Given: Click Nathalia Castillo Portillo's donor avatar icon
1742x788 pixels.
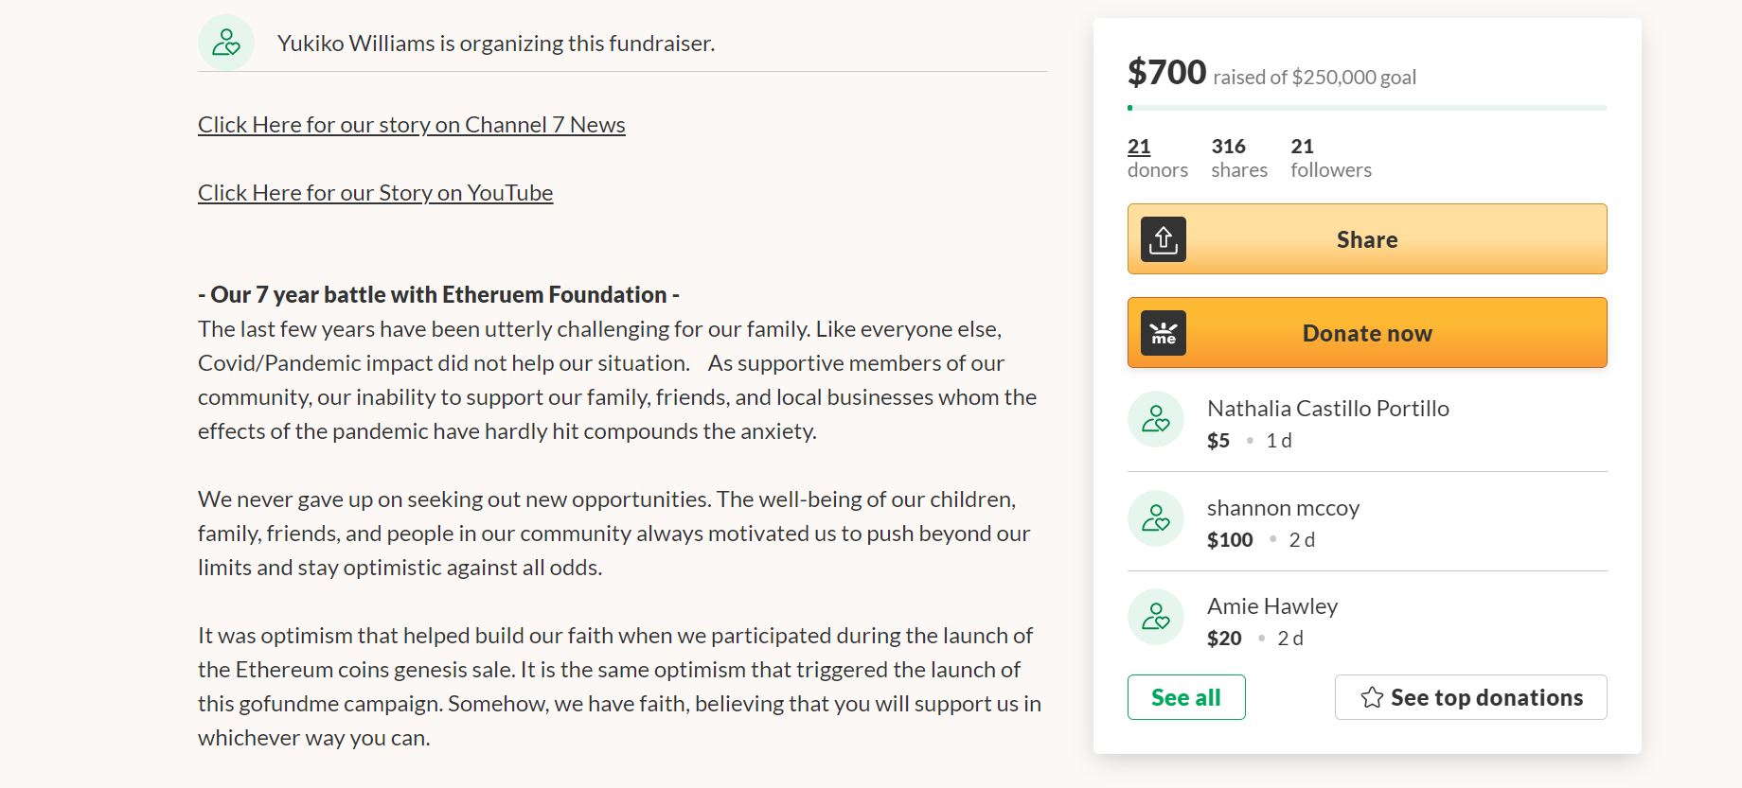Looking at the screenshot, I should (x=1156, y=419).
